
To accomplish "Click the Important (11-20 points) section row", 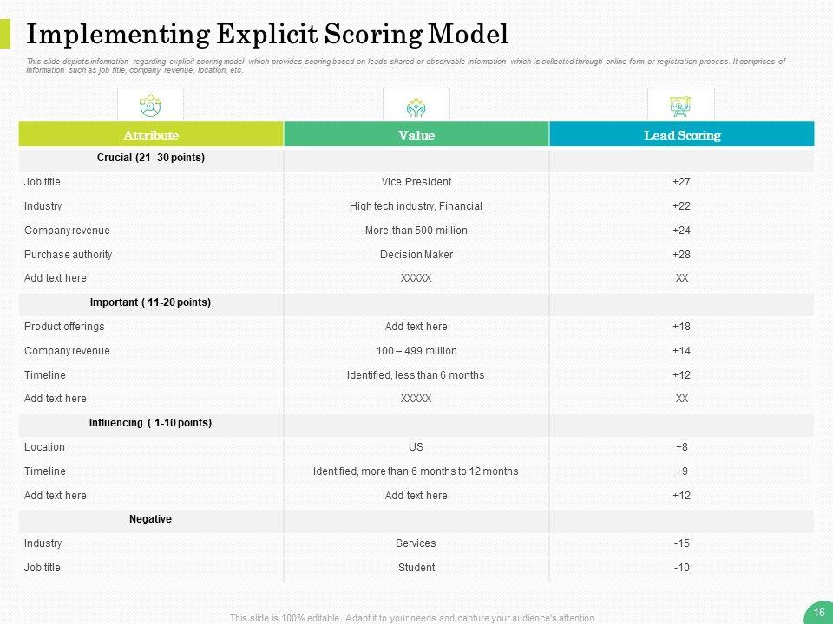I will (151, 302).
